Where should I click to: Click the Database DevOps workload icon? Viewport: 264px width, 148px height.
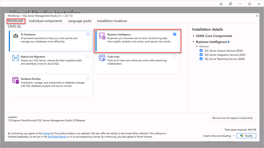pos(16,80)
